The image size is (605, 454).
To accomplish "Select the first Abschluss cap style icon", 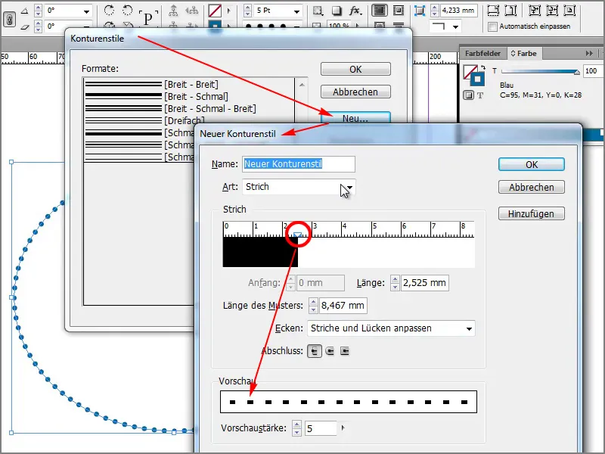I will tap(315, 350).
